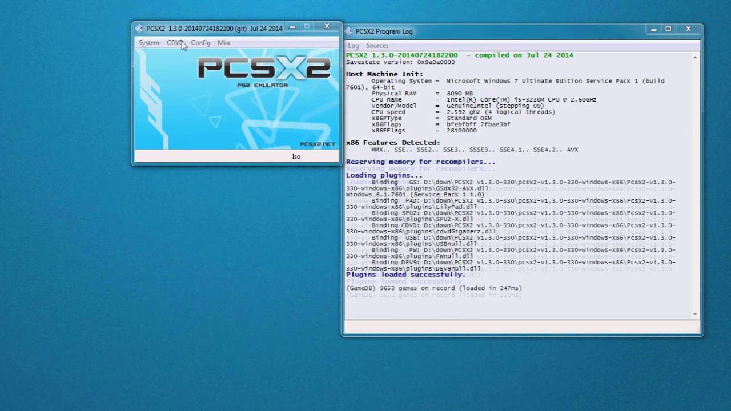Open the System menu in PCSX2
731x411 pixels.
149,43
